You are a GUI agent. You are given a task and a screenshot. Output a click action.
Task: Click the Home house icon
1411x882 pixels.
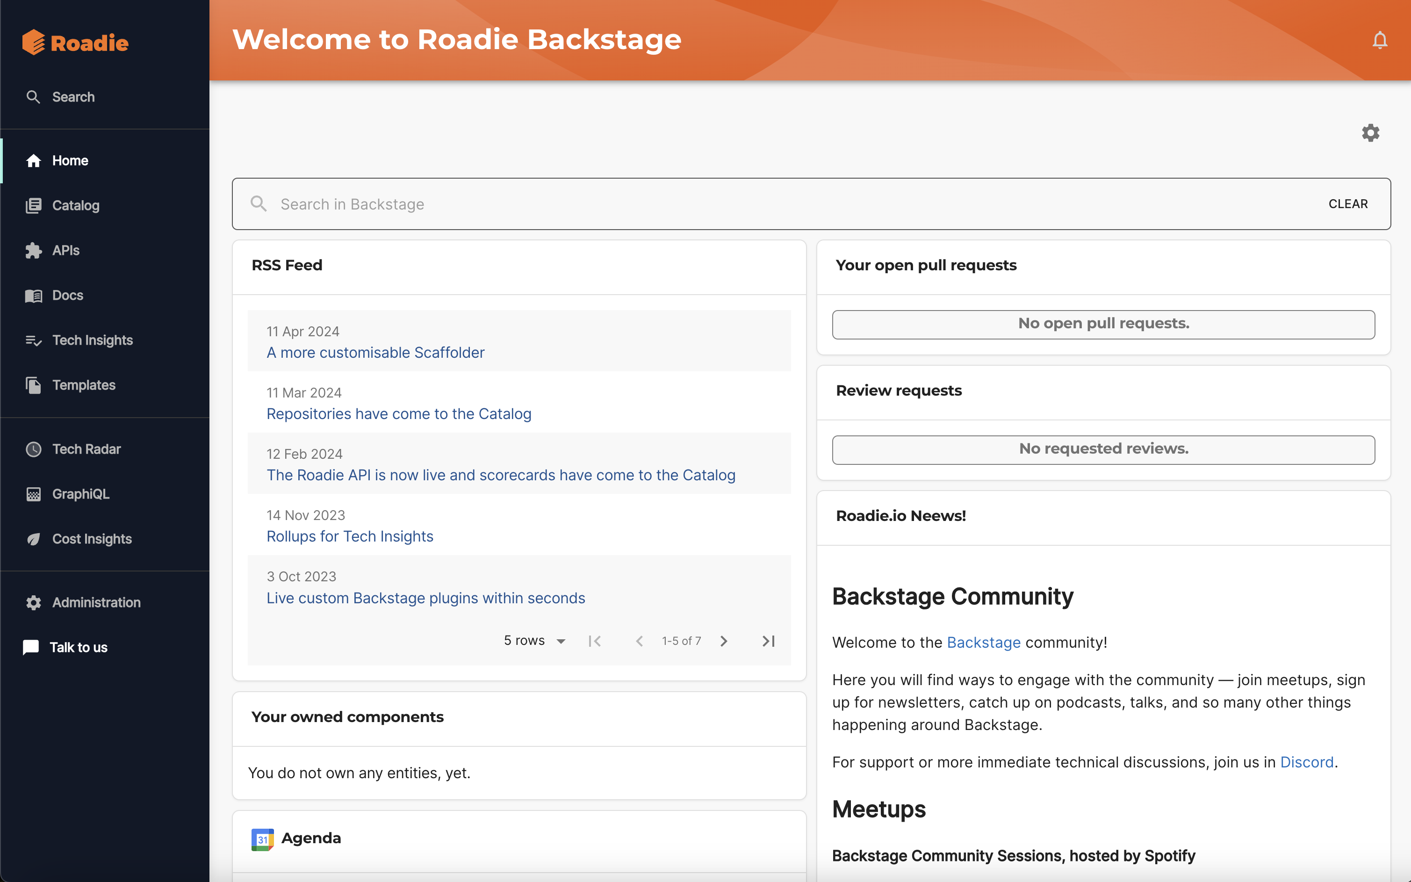click(x=33, y=160)
